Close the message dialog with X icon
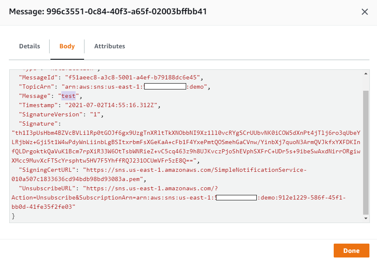Image resolution: width=377 pixels, height=260 pixels. click(365, 12)
